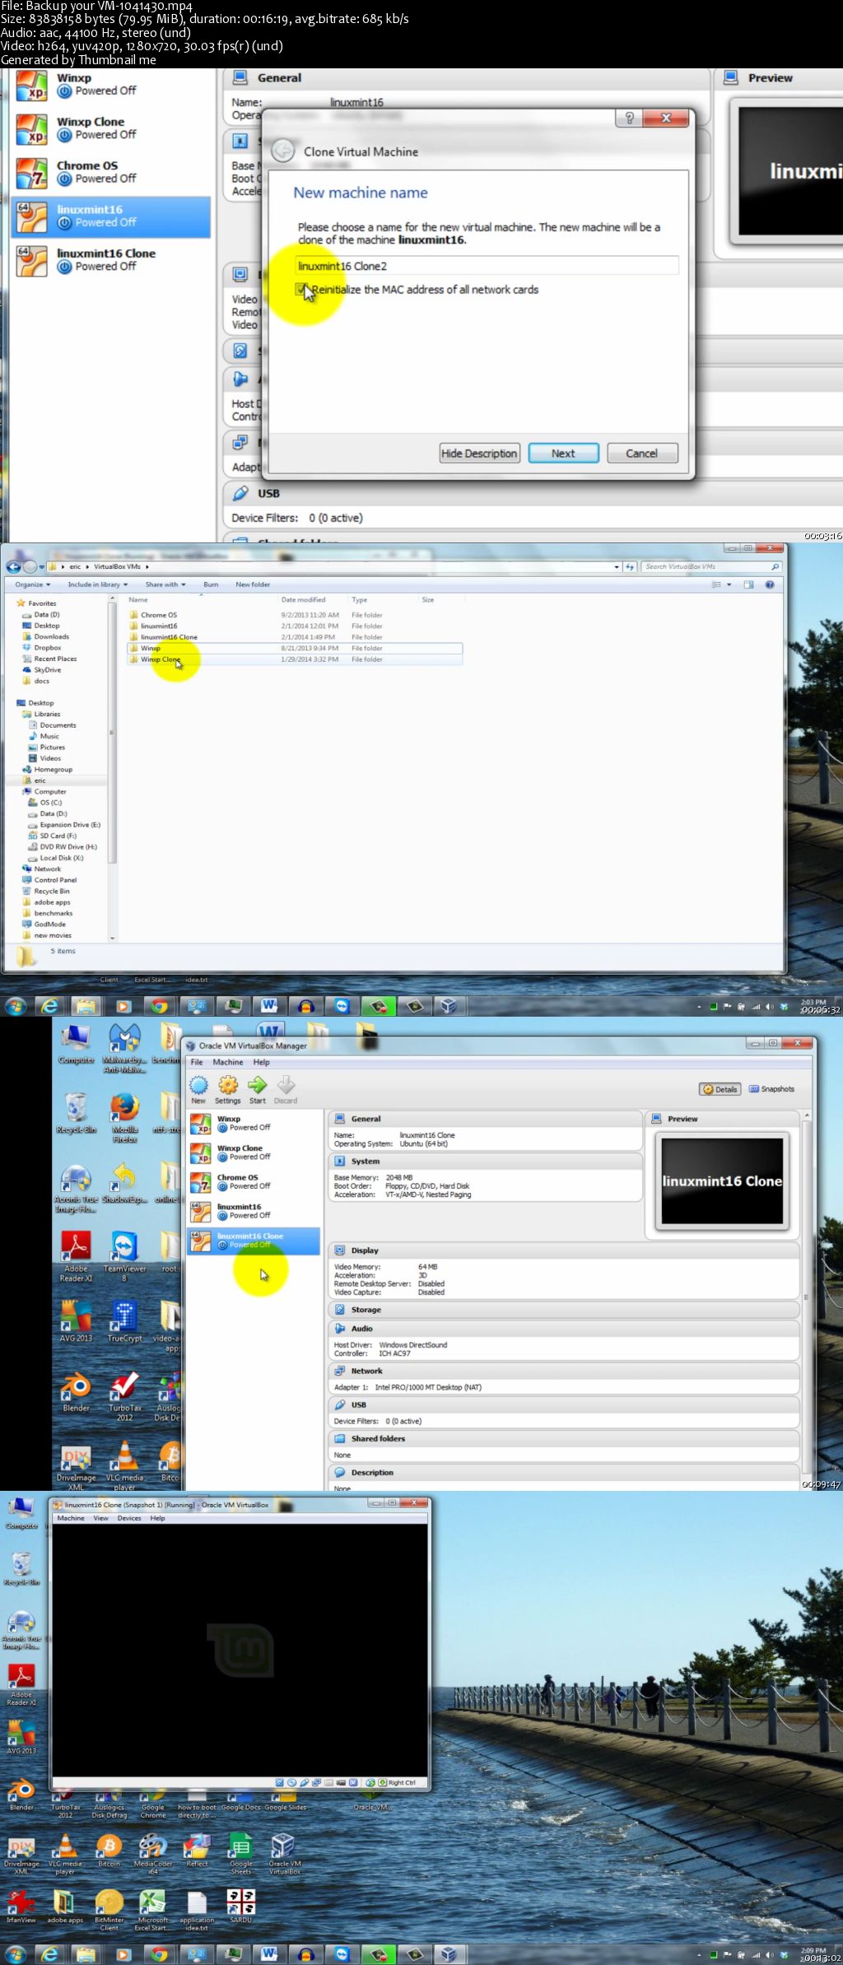Select the MediaCoder x64 desktop icon

click(152, 1847)
